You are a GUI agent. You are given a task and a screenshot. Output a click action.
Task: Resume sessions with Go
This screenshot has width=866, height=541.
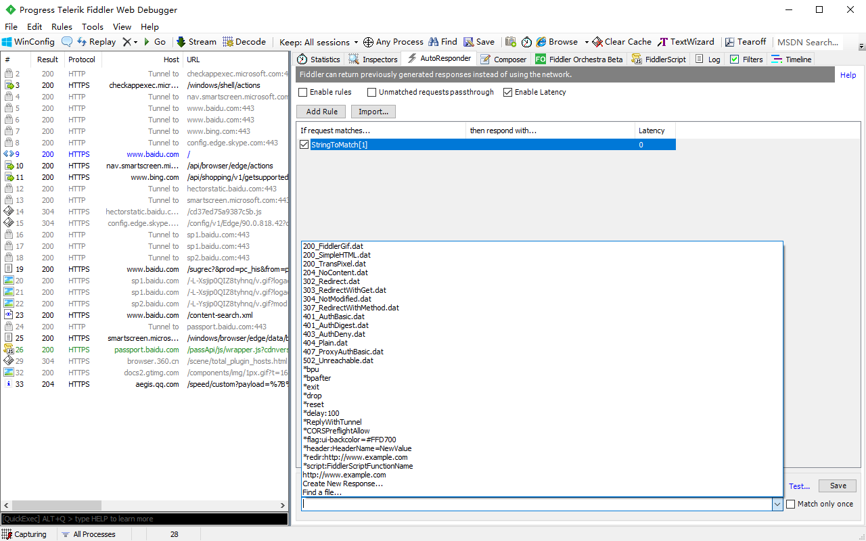pyautogui.click(x=154, y=42)
